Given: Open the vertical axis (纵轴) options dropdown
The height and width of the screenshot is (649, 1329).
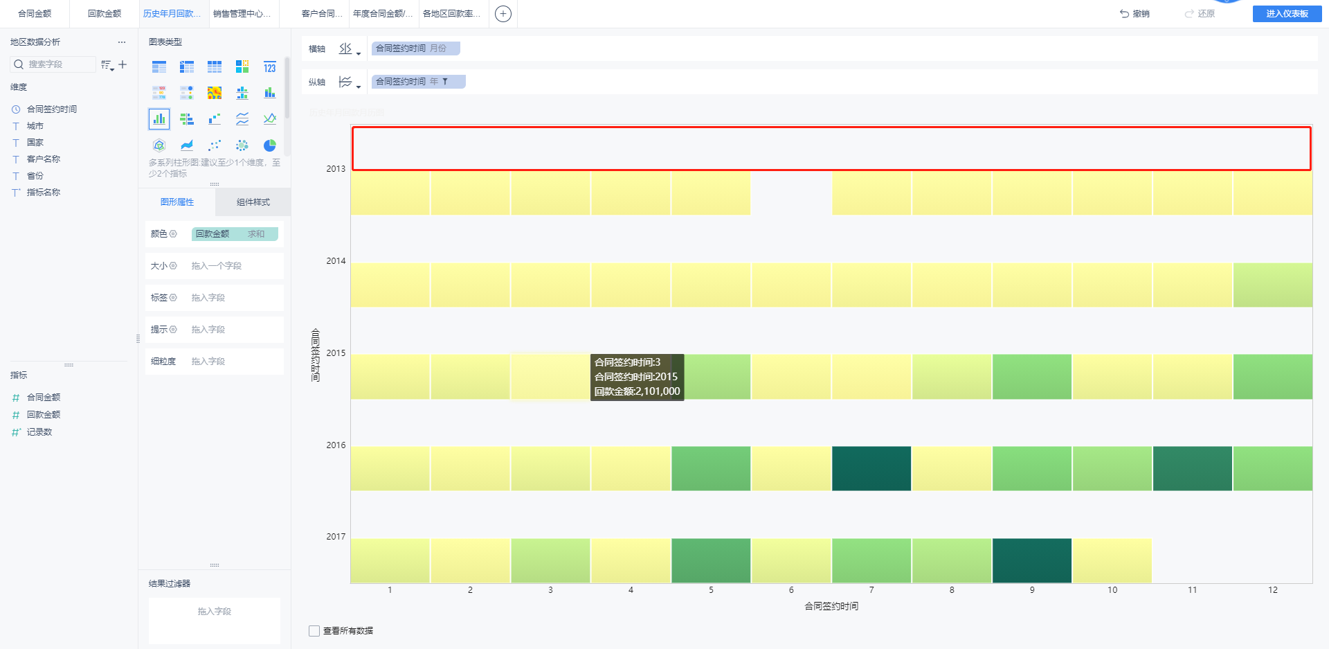Looking at the screenshot, I should pos(350,82).
